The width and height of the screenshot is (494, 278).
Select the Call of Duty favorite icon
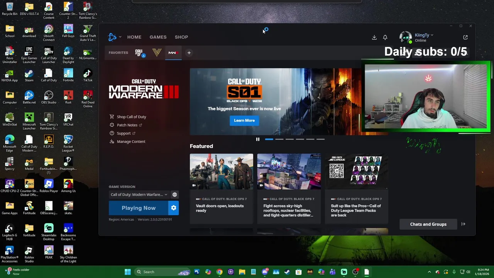tap(140, 53)
